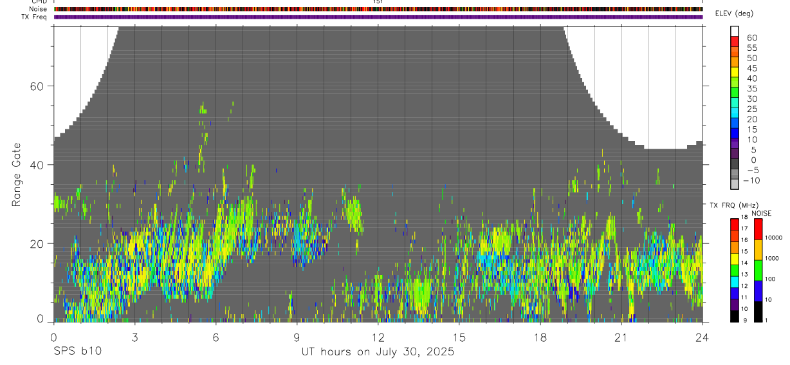Click the '1000' label on NOISE colorbar

pyautogui.click(x=772, y=258)
